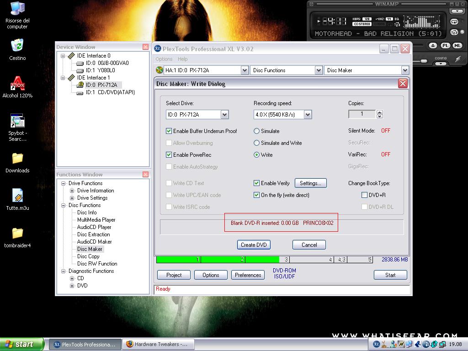Open the Help menu
This screenshot has height=351, width=468.
[183, 59]
